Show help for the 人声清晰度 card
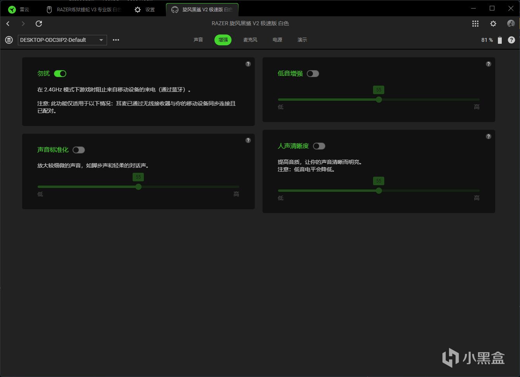 (489, 136)
